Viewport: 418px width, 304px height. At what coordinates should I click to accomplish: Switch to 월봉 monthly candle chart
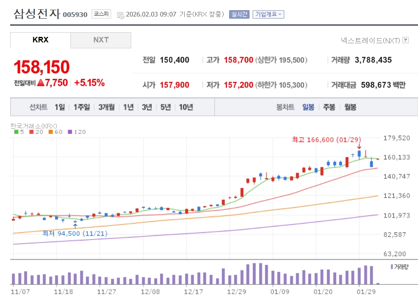point(350,107)
